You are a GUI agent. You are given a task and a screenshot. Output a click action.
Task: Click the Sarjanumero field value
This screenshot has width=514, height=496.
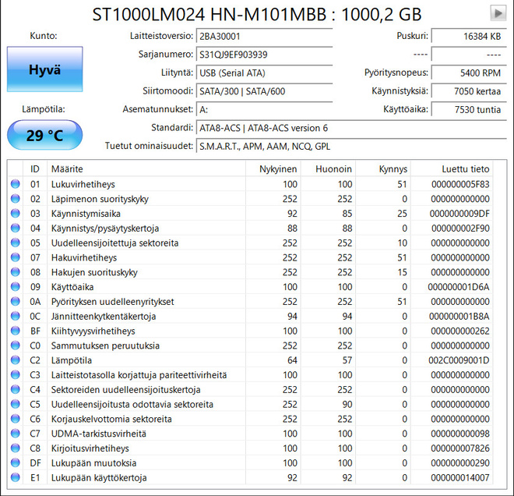[265, 55]
